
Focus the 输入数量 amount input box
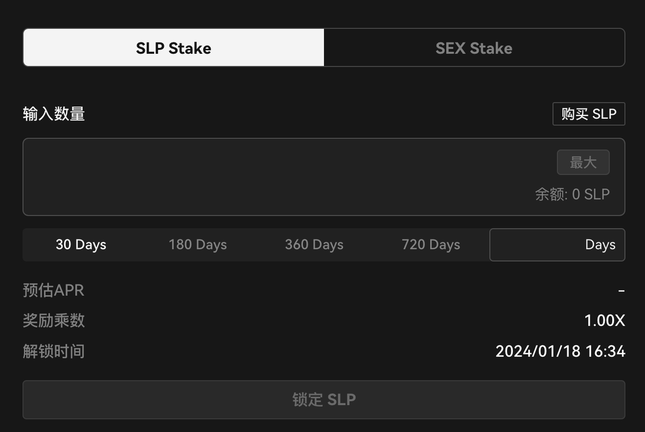(282, 176)
